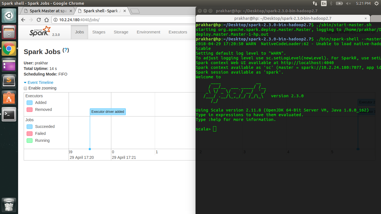
Task: Click '29 April 17:20' timeline label
Action: pyautogui.click(x=82, y=157)
